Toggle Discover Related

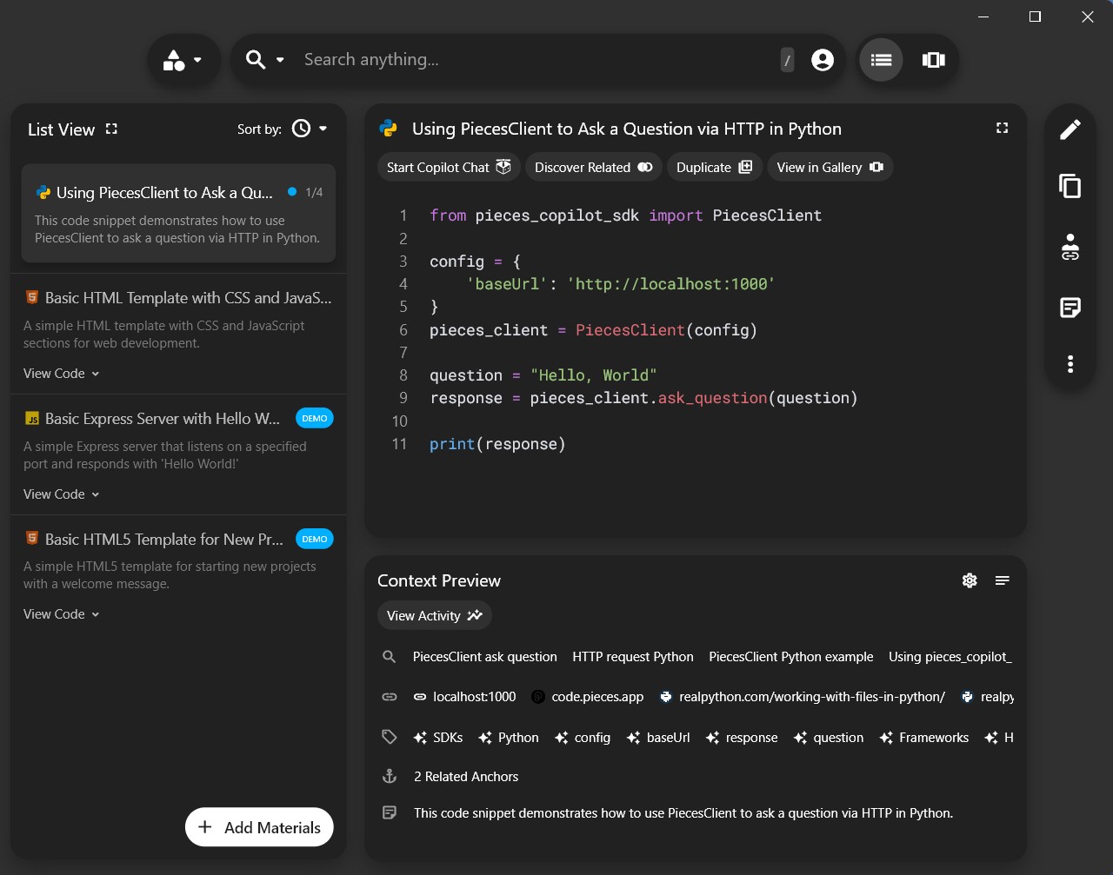coord(594,167)
